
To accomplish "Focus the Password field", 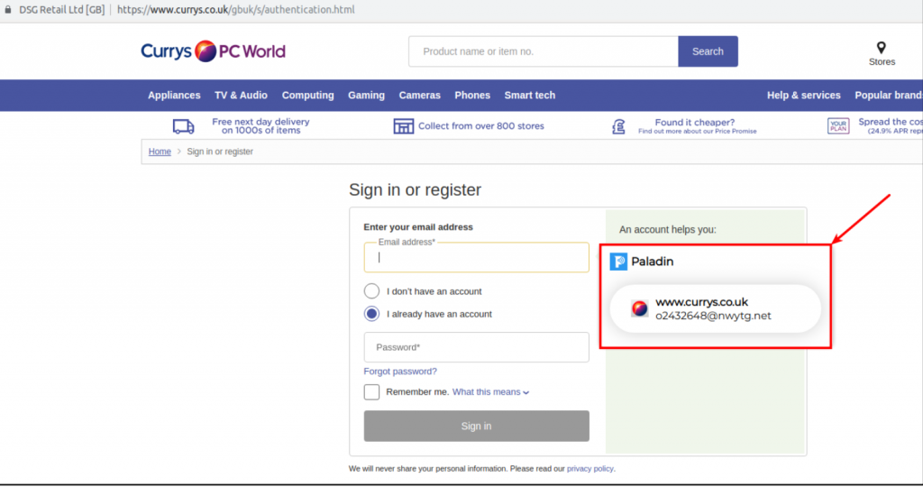I will point(476,347).
